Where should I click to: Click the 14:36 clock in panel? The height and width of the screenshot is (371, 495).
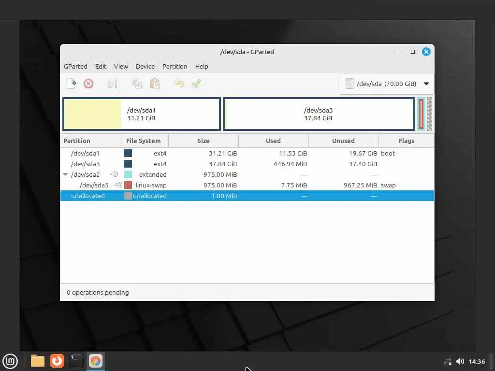point(477,362)
